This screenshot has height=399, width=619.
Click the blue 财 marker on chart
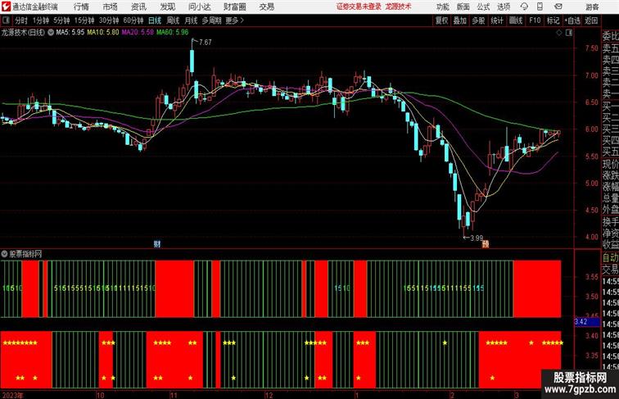click(x=157, y=244)
